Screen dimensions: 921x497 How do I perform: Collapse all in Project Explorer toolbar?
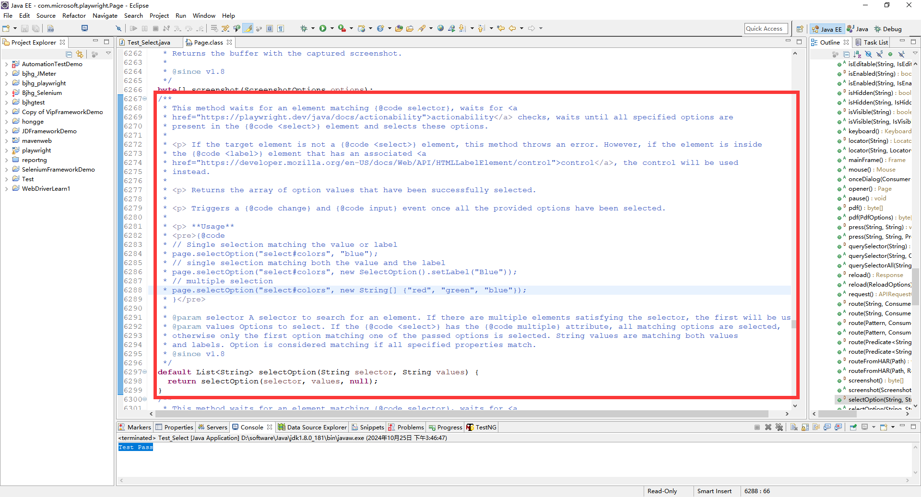coord(69,55)
